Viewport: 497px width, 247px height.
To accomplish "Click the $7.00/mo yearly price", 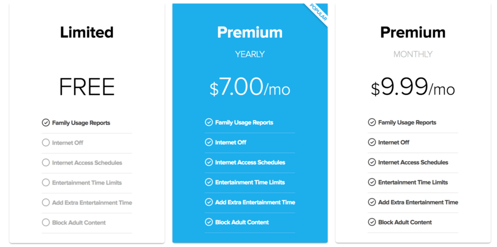I will point(249,88).
